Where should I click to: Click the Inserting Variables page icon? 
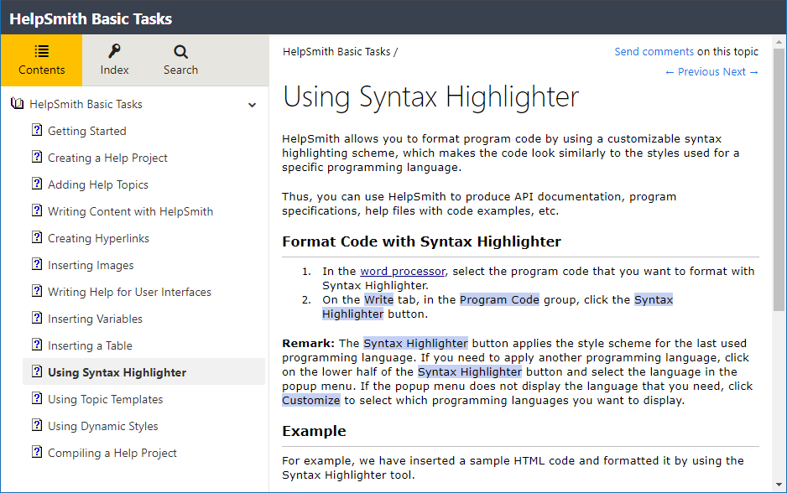(x=37, y=318)
